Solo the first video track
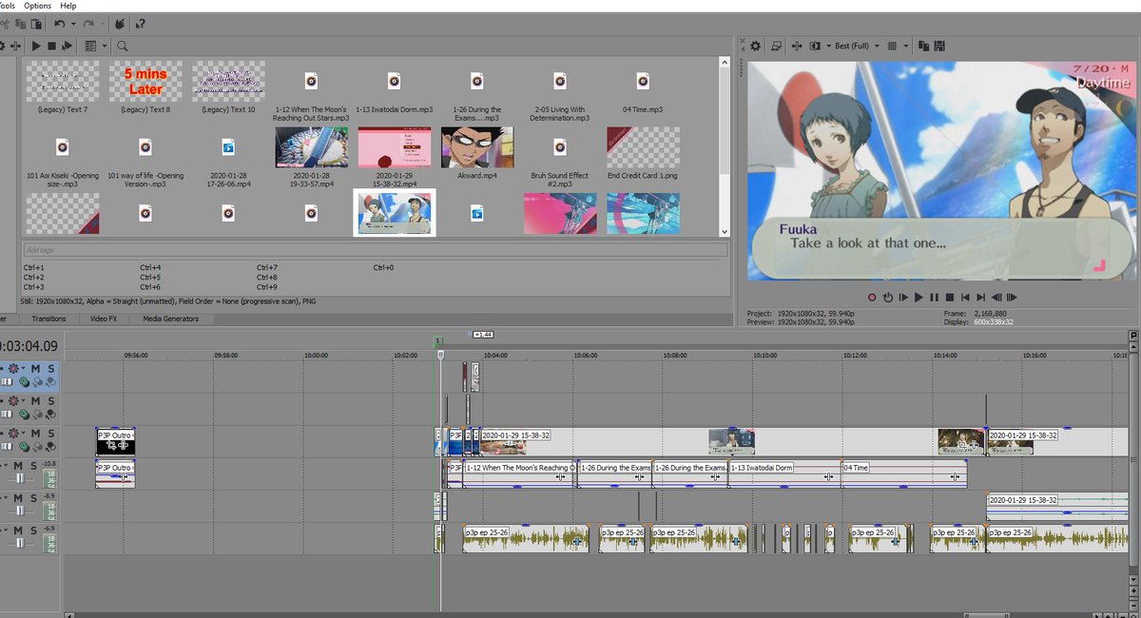 coord(50,368)
